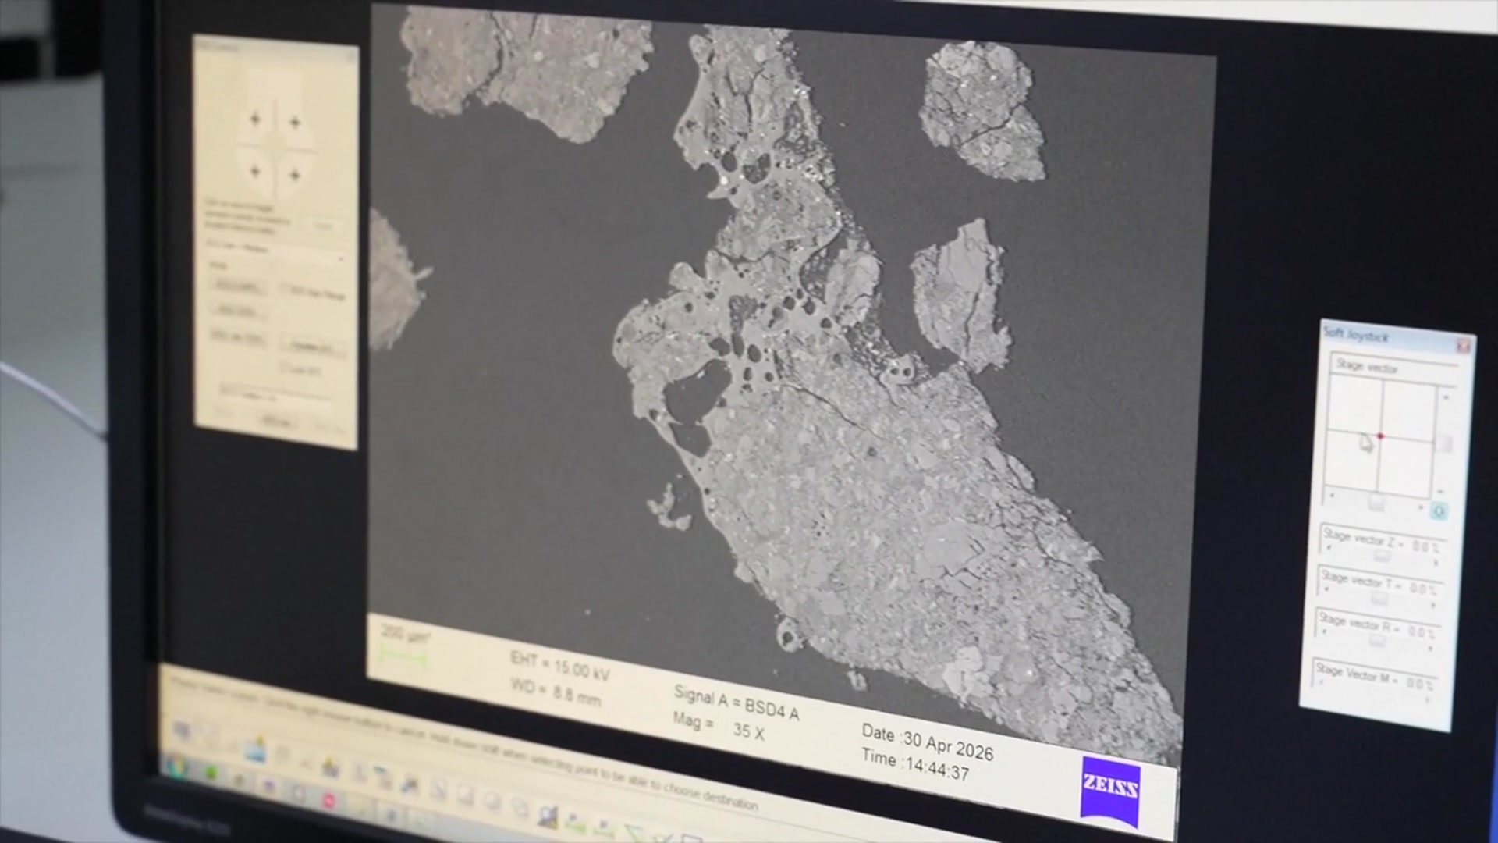Click the red center dot of Stage vector pad
The height and width of the screenshot is (843, 1498).
pos(1380,436)
